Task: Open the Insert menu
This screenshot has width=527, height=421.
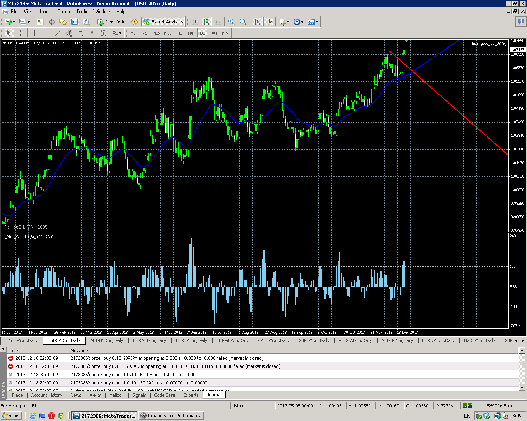Action: [45, 12]
